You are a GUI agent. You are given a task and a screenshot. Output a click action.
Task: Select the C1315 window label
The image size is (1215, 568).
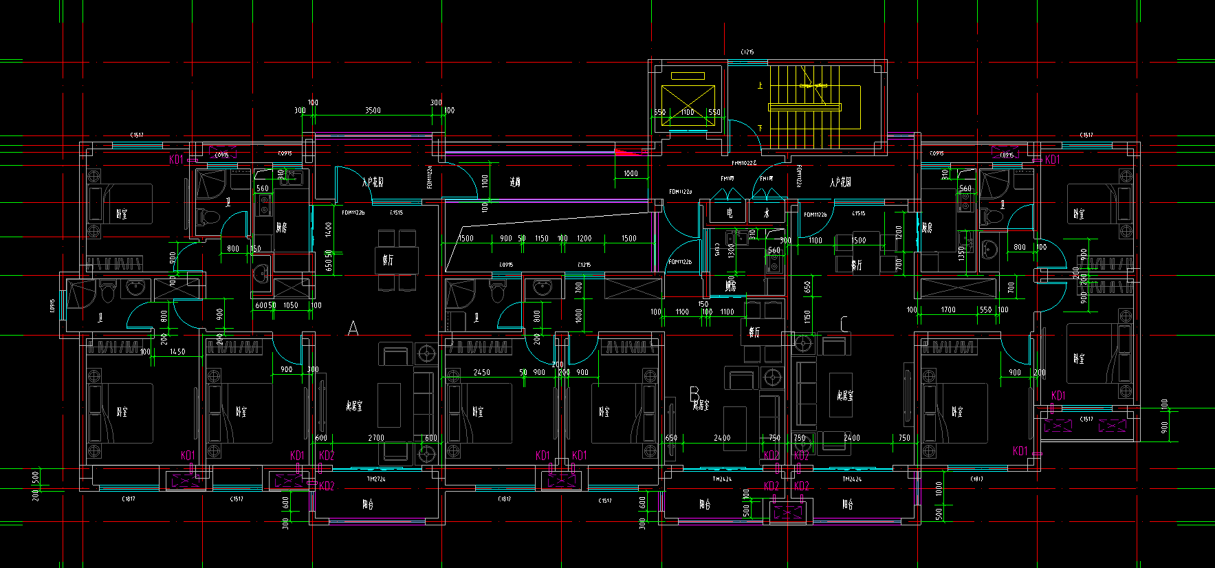[717, 250]
